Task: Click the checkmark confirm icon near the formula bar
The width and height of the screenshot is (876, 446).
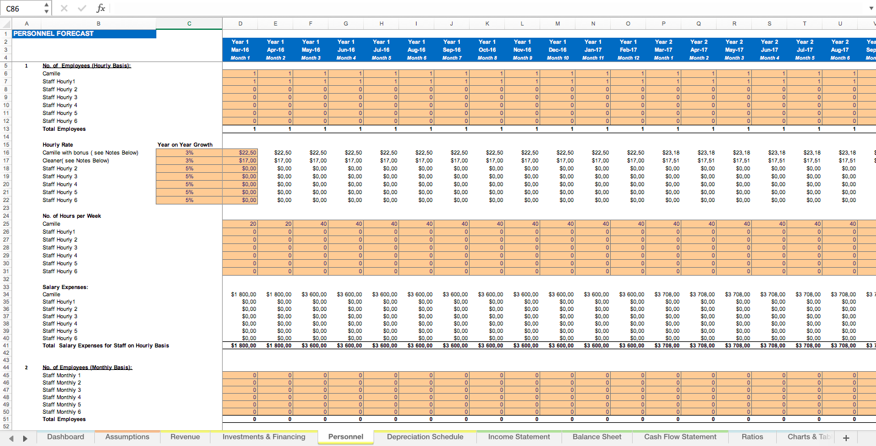Action: 81,8
